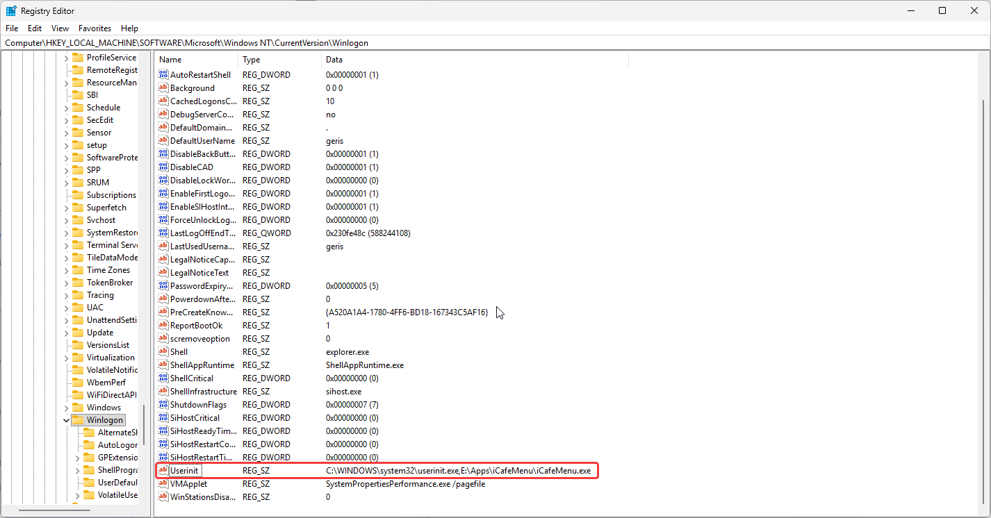Expand the ProfileService tree node

coord(67,58)
